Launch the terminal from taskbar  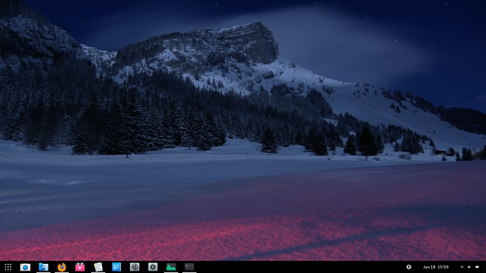point(189,267)
